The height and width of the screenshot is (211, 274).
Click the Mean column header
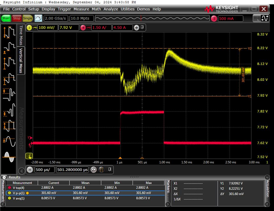coord(85,183)
